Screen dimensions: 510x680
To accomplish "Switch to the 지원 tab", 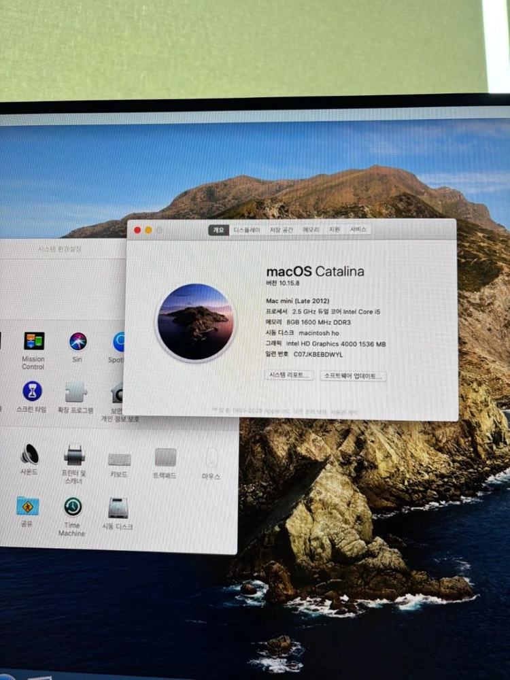I will pos(335,229).
